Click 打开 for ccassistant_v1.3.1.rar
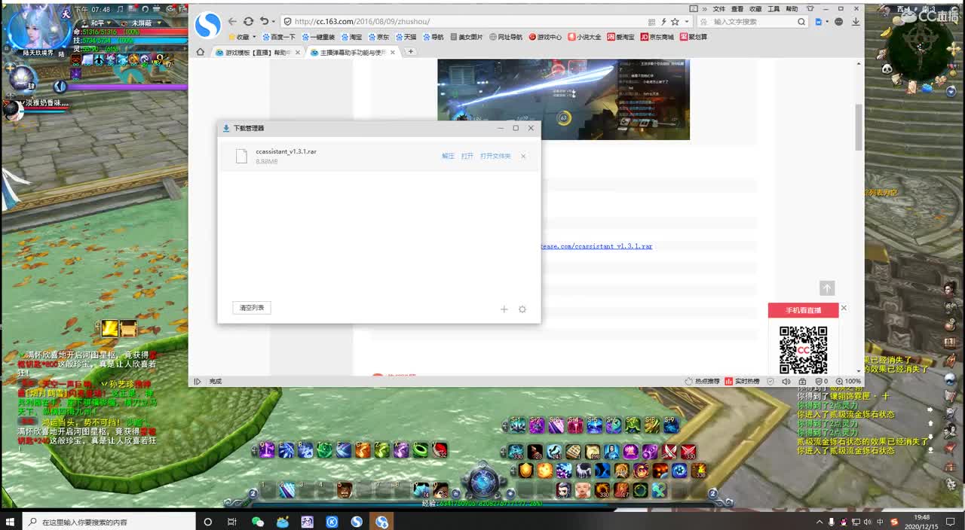Screen dimensions: 965x530 click(x=467, y=156)
